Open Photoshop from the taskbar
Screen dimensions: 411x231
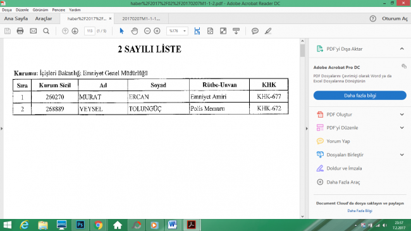click(x=80, y=225)
